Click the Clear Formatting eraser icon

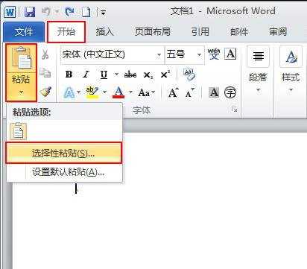tap(189, 75)
